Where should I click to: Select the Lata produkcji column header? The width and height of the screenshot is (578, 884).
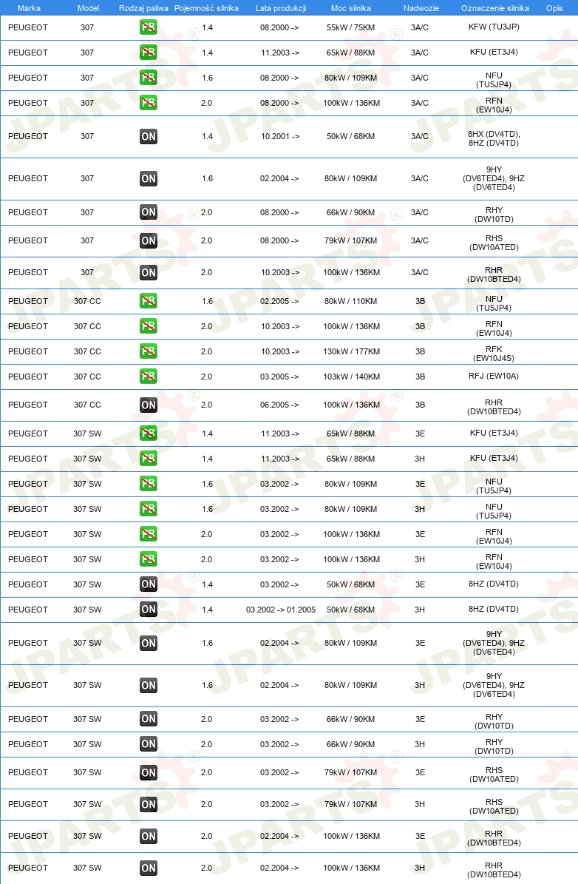281,8
